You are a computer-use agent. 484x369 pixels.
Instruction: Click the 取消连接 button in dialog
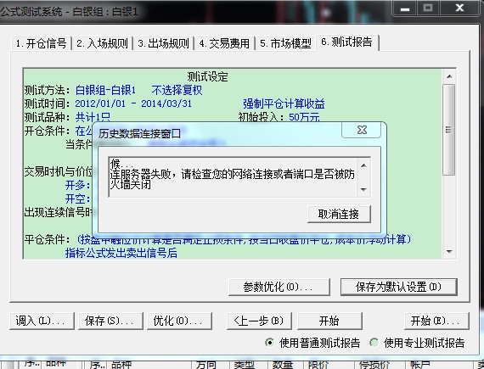point(339,214)
